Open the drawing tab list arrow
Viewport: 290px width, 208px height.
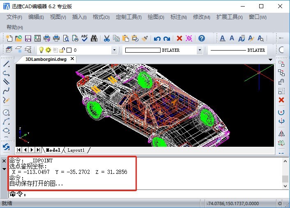(x=270, y=60)
